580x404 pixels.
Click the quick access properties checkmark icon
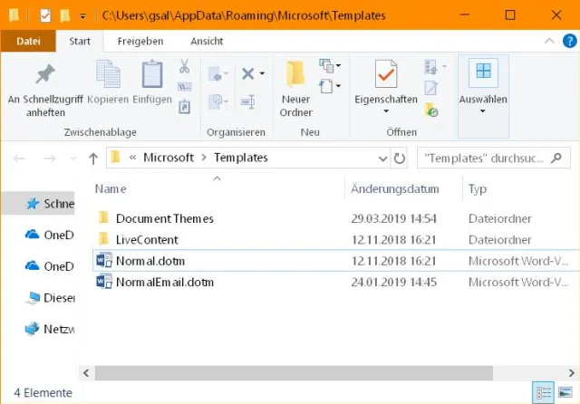[45, 15]
